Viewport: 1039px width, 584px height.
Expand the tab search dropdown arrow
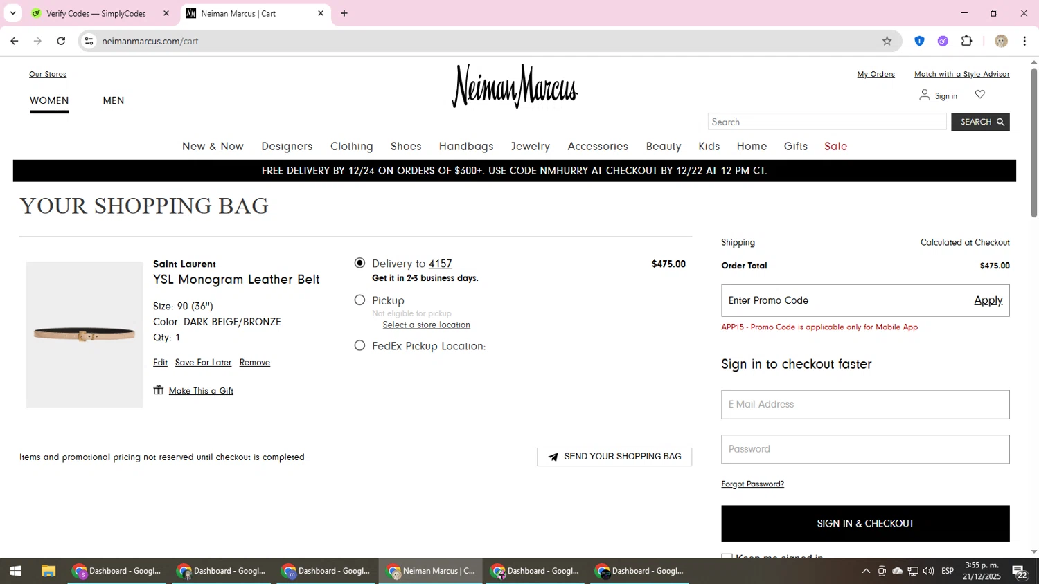(12, 13)
